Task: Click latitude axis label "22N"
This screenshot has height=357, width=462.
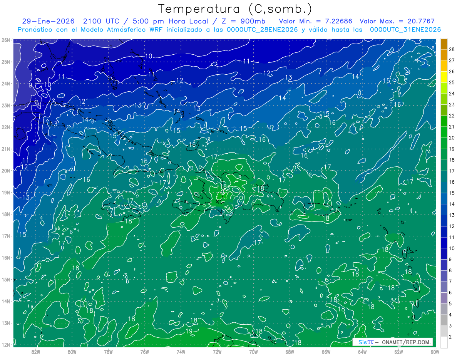Action: (6, 127)
